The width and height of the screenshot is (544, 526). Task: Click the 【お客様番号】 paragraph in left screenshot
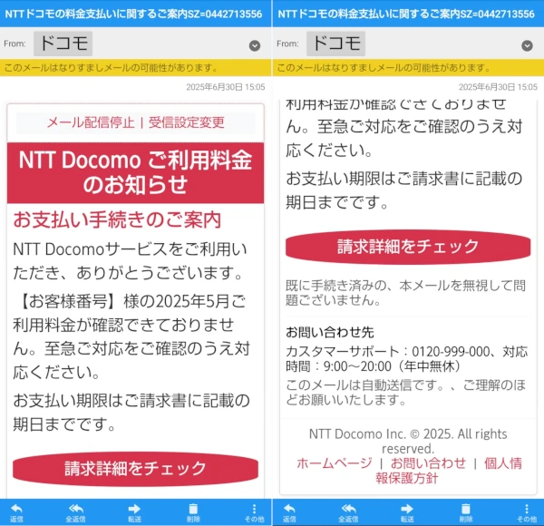[131, 336]
